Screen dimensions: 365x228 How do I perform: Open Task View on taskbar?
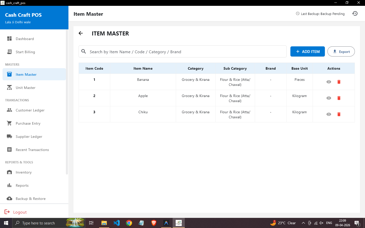[91, 223]
